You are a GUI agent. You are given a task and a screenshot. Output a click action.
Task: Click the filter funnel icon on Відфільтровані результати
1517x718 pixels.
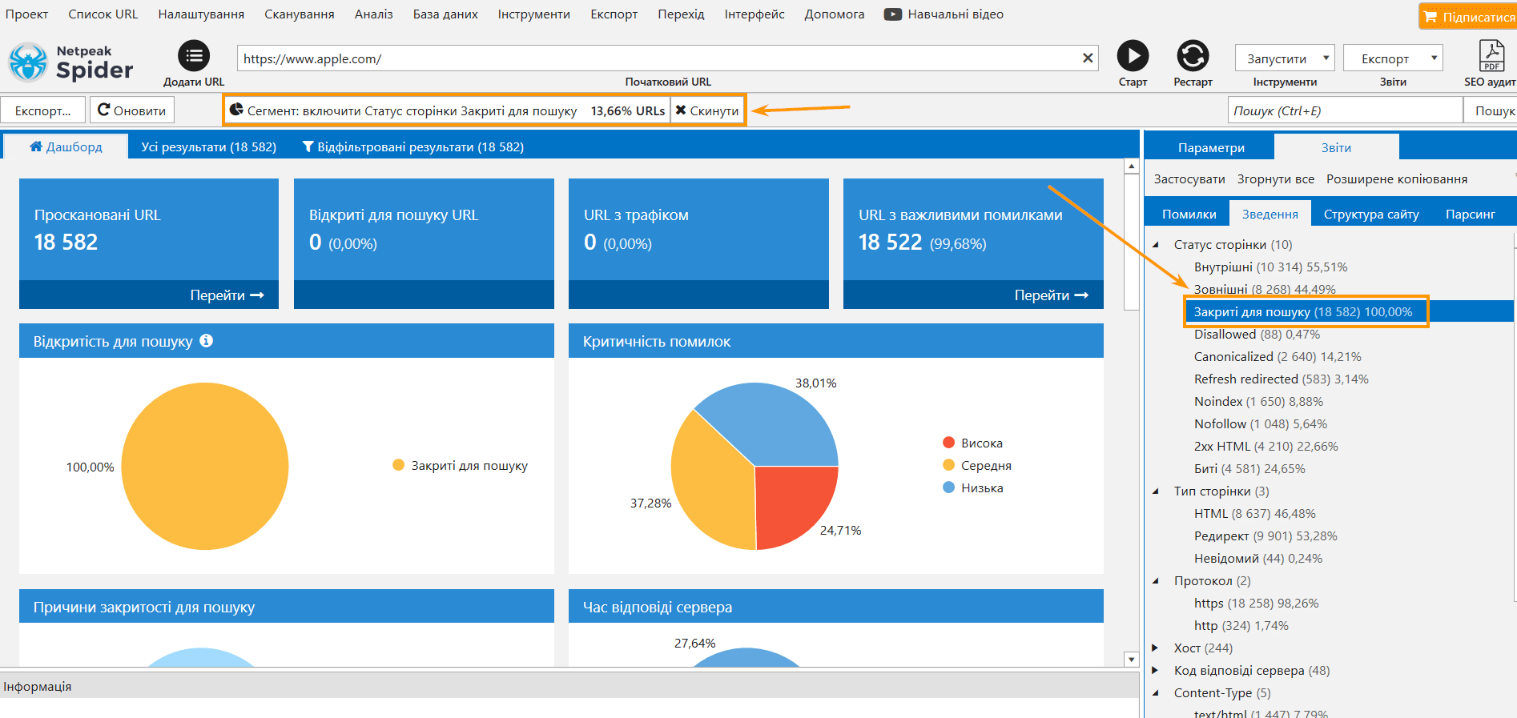coord(308,147)
